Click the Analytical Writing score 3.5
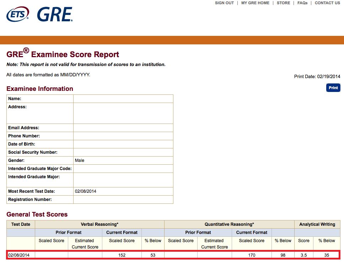Image resolution: width=344 pixels, height=262 pixels. click(x=303, y=255)
